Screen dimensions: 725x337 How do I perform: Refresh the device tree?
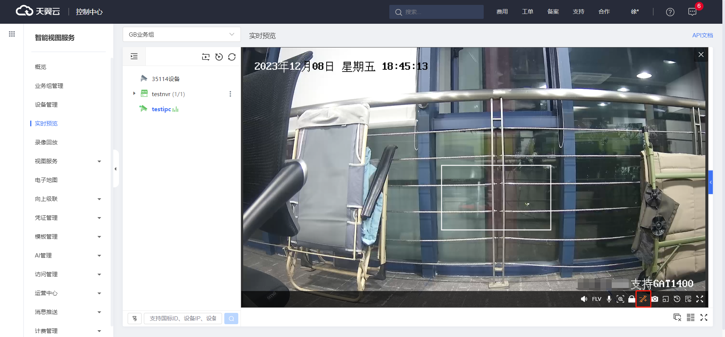232,57
